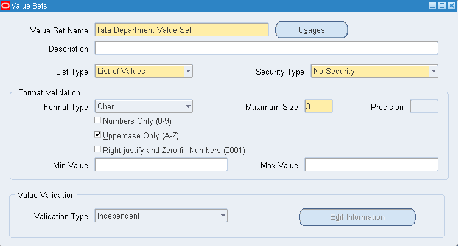Enable the Numbers Only (0-9) checkbox
Image resolution: width=459 pixels, height=246 pixels.
tap(98, 121)
